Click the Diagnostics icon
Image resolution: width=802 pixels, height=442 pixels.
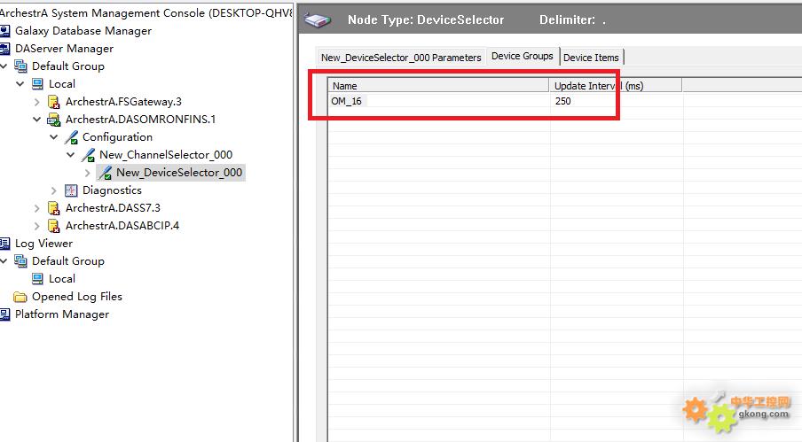71,190
